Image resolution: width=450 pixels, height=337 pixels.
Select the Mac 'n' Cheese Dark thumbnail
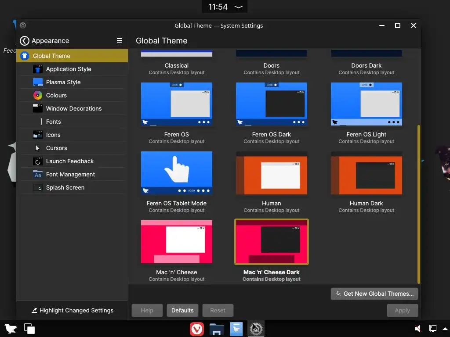click(272, 242)
